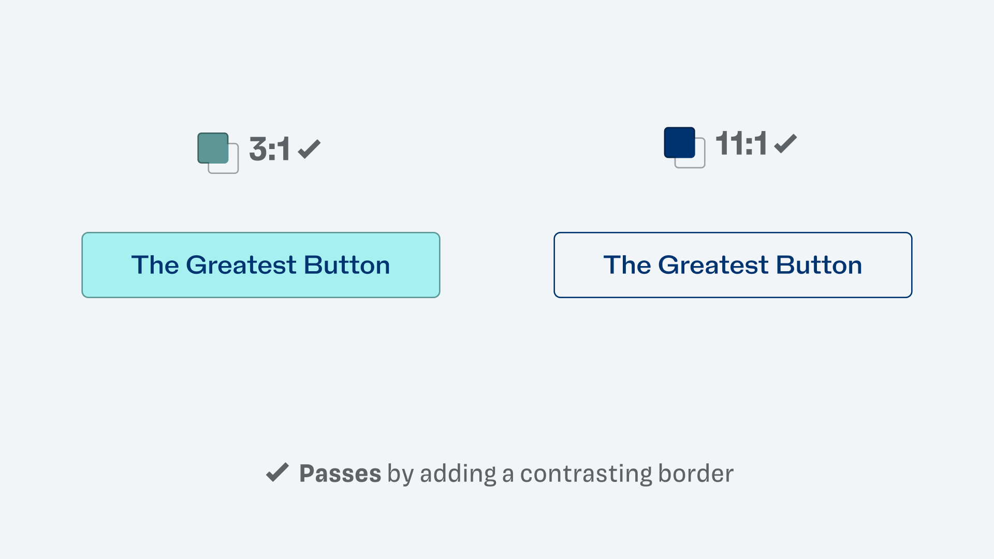Image resolution: width=994 pixels, height=559 pixels.
Task: Click the word adding in the bottom caption
Action: [x=458, y=474]
